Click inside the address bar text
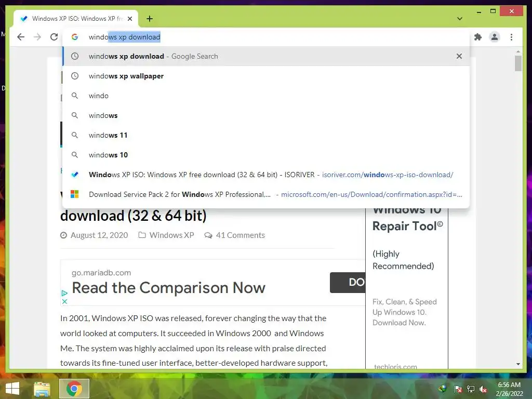The width and height of the screenshot is (532, 399). click(x=124, y=37)
